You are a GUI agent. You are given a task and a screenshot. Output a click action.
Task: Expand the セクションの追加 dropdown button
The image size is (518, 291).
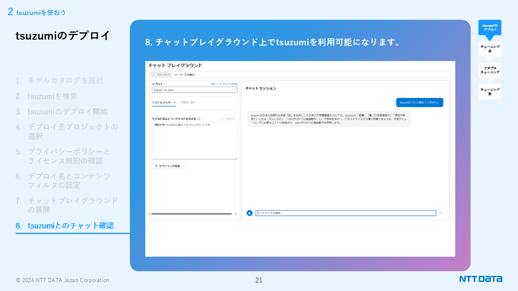tap(169, 166)
